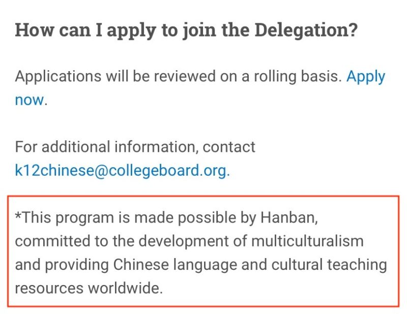Open the k12chinese@collegeboard.org email link

tap(122, 170)
